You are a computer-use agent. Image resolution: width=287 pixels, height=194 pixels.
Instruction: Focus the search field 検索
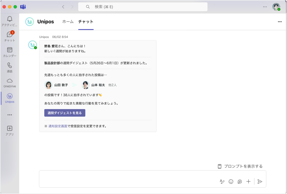click(x=143, y=7)
